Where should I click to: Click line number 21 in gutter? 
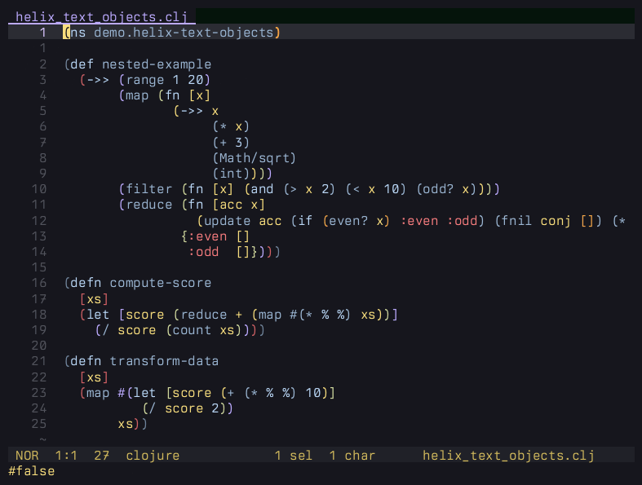click(x=39, y=361)
